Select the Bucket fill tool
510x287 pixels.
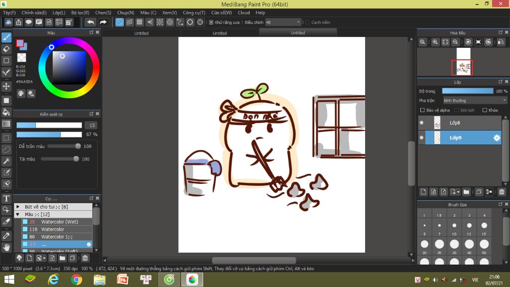pos(6,112)
